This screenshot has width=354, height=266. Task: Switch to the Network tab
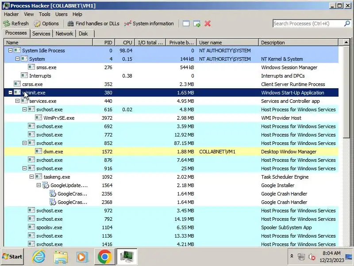64,34
